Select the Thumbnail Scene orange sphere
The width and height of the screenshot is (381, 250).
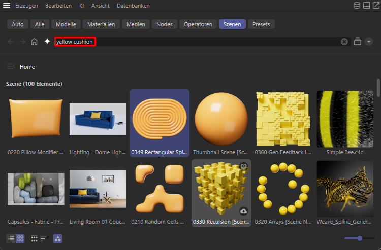click(x=221, y=119)
